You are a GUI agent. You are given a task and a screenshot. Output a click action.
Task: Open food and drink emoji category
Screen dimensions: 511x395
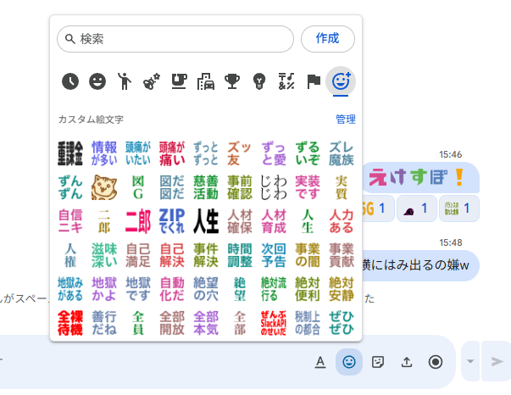pos(179,81)
